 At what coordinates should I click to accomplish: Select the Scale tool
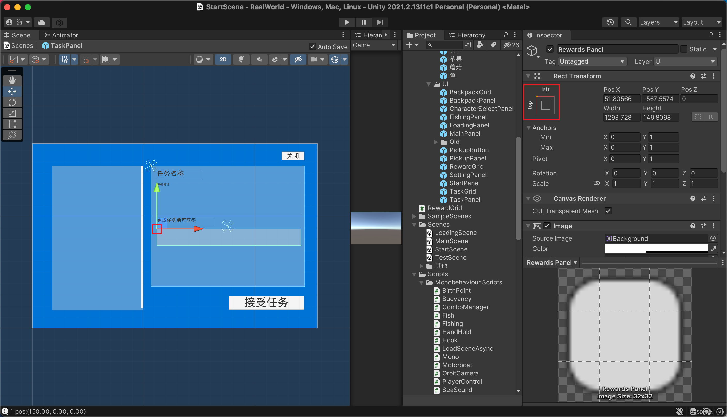pos(12,113)
